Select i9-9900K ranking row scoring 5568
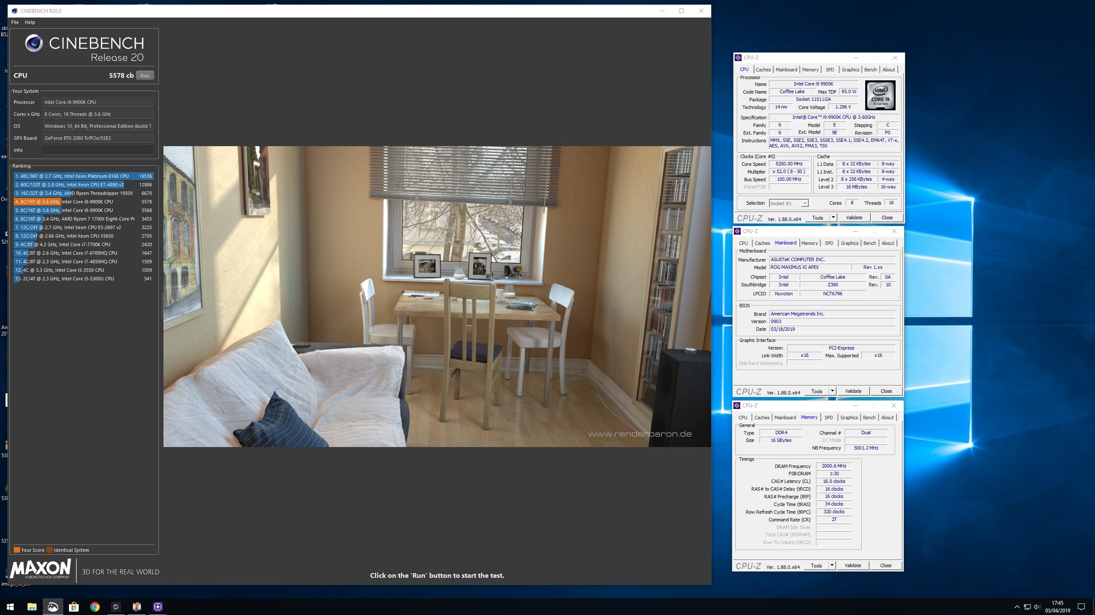 [83, 210]
